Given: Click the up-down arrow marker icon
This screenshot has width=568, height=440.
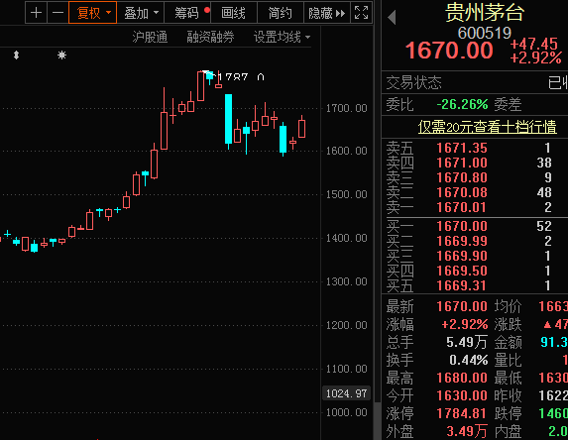Looking at the screenshot, I should (16, 55).
